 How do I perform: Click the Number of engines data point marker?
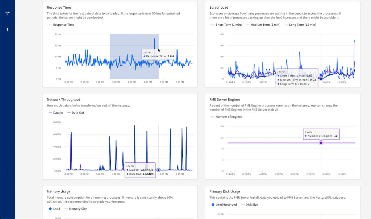click(x=321, y=143)
